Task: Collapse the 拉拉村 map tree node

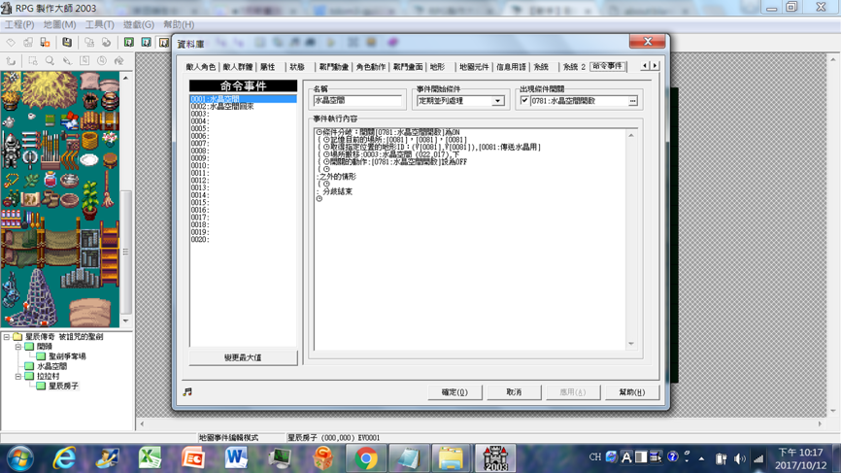Action: point(17,377)
